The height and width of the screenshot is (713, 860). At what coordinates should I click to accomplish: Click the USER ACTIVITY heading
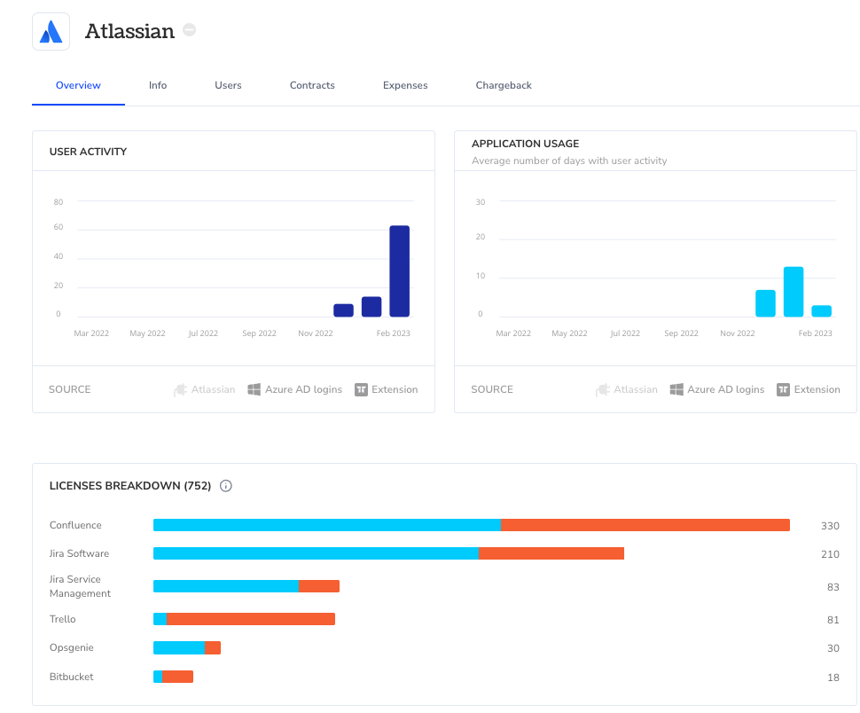coord(88,152)
